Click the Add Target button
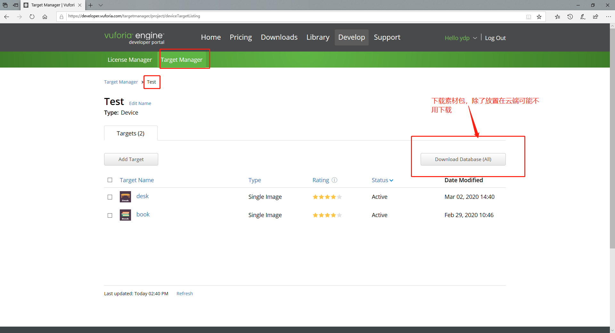 131,159
